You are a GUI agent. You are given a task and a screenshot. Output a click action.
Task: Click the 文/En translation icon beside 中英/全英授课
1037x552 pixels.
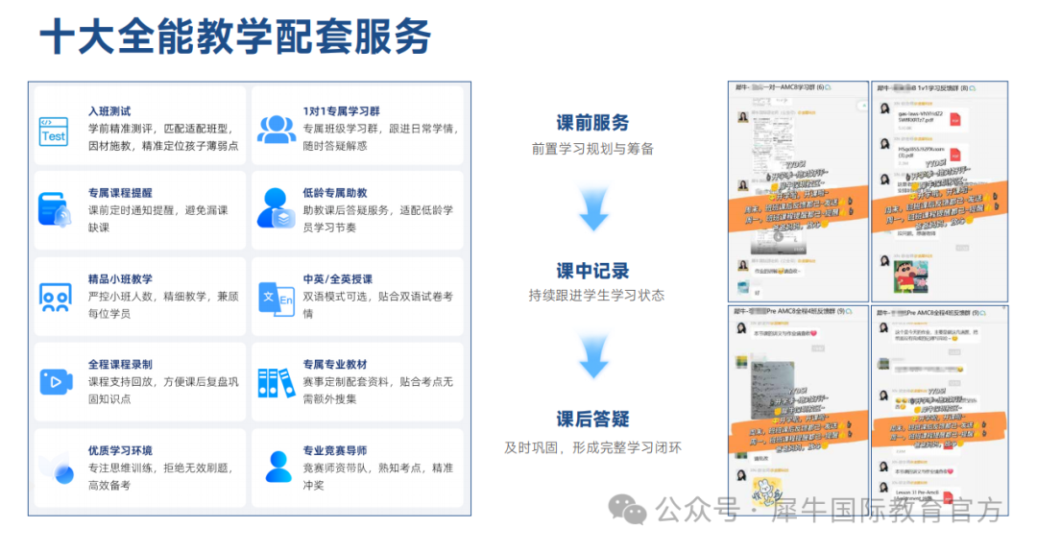pyautogui.click(x=277, y=300)
